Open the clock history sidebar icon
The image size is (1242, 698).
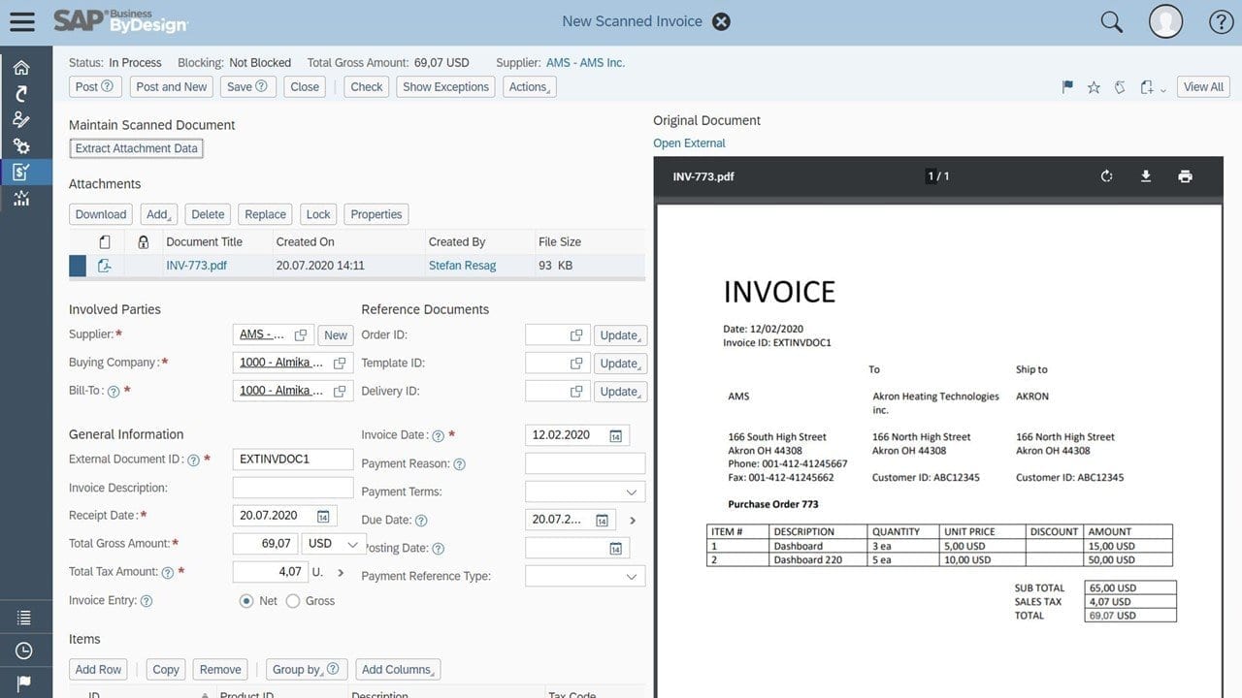pyautogui.click(x=23, y=650)
